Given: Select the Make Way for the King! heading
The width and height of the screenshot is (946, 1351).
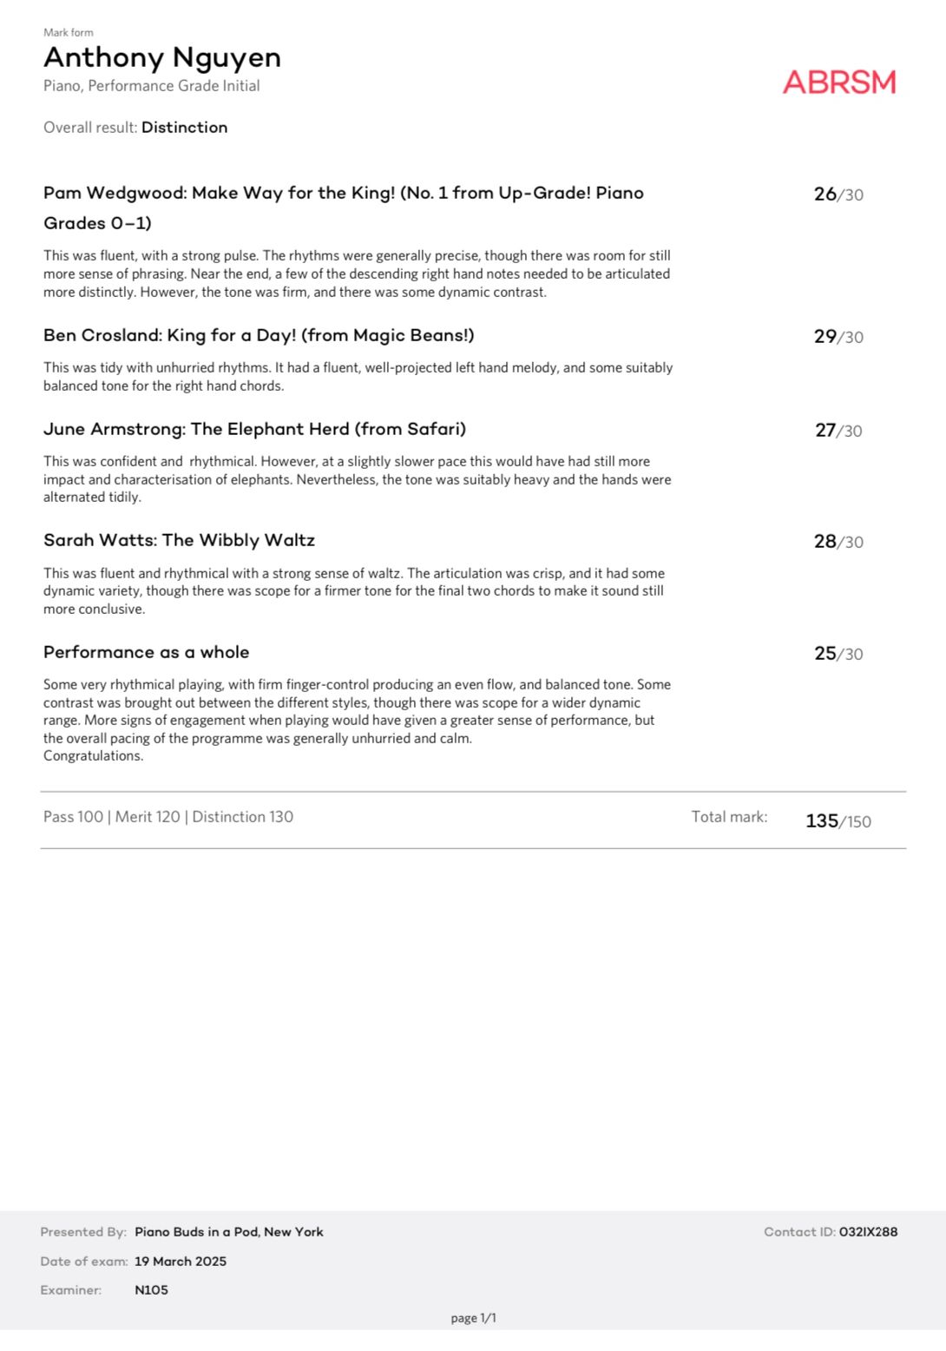Looking at the screenshot, I should [x=343, y=194].
